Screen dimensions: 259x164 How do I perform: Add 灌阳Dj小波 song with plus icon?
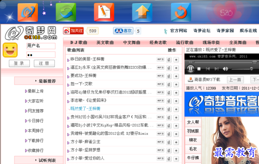tap(176, 126)
